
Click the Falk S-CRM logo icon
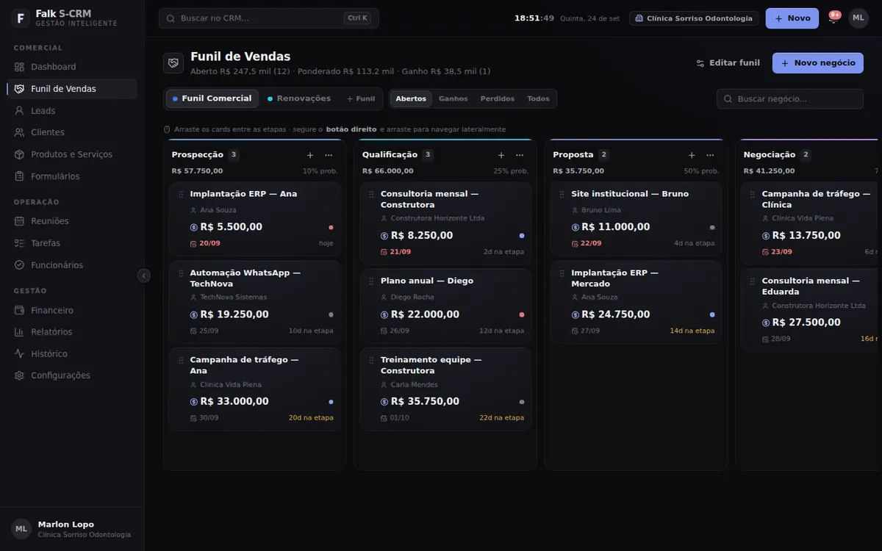tap(21, 18)
